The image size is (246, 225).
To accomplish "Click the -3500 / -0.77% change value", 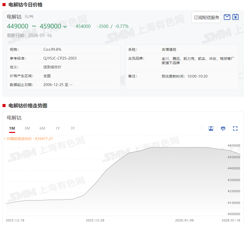I will point(113,26).
